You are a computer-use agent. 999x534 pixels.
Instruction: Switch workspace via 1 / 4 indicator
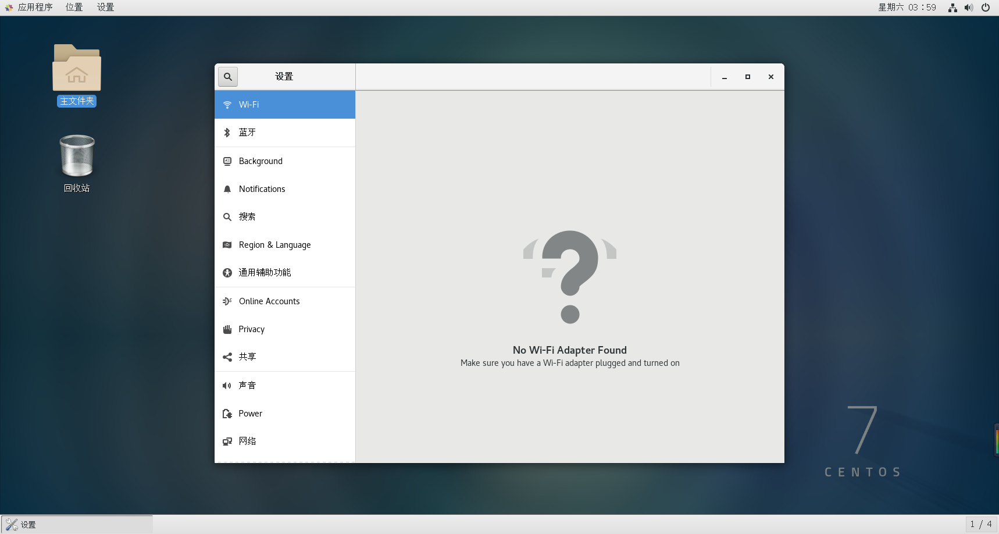[981, 524]
